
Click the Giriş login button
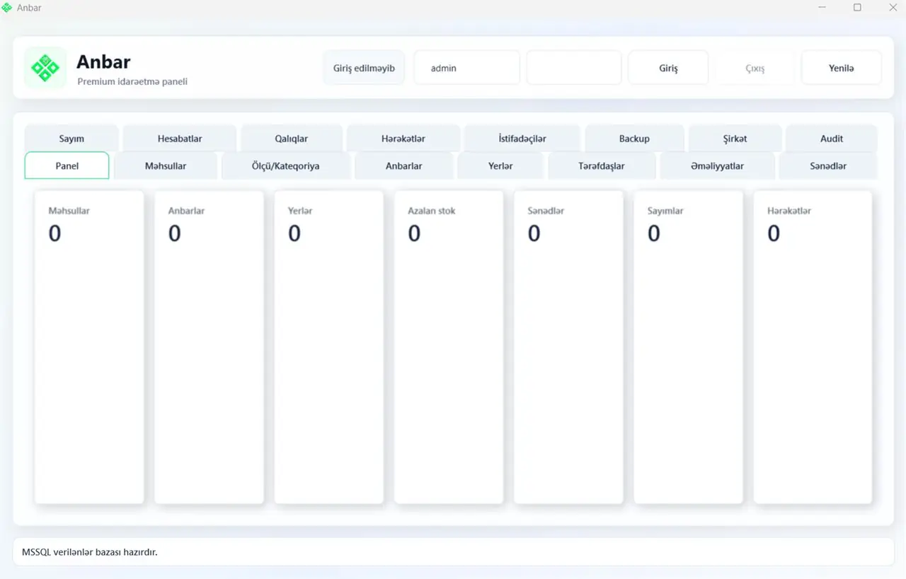coord(668,68)
